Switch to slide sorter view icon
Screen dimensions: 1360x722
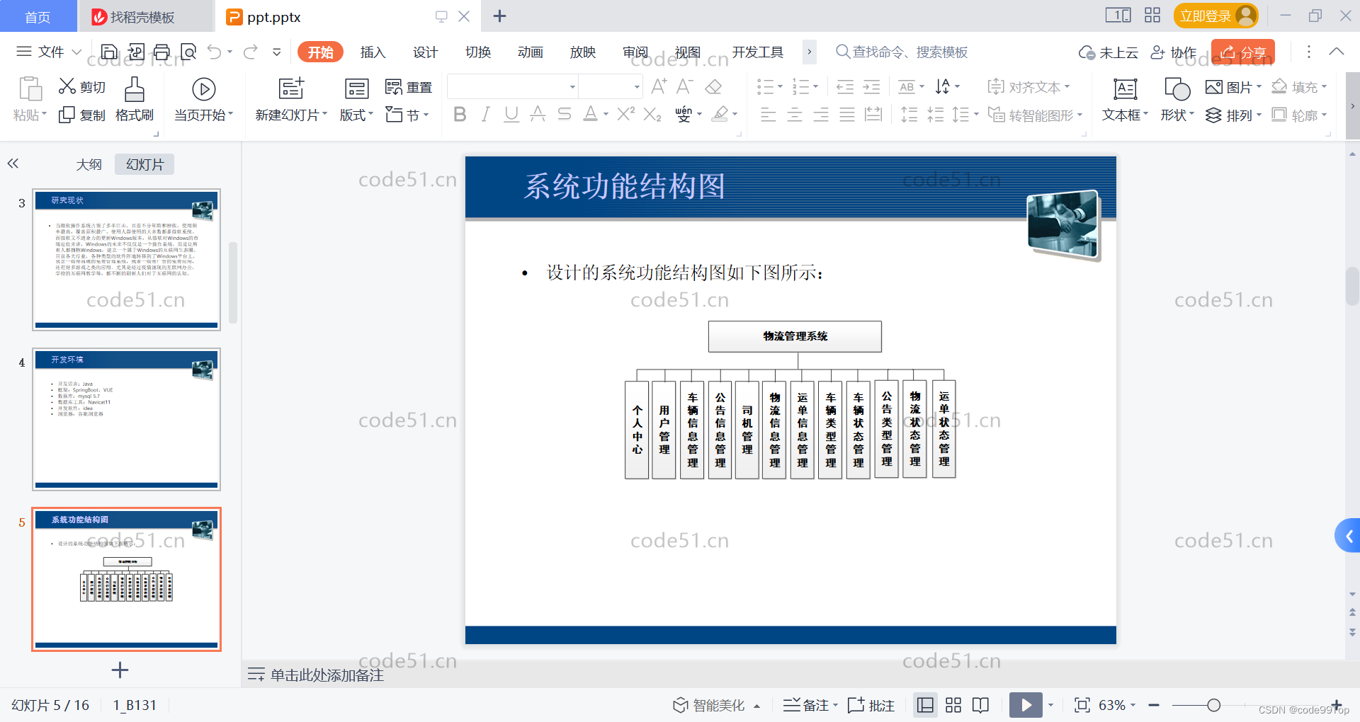point(953,705)
